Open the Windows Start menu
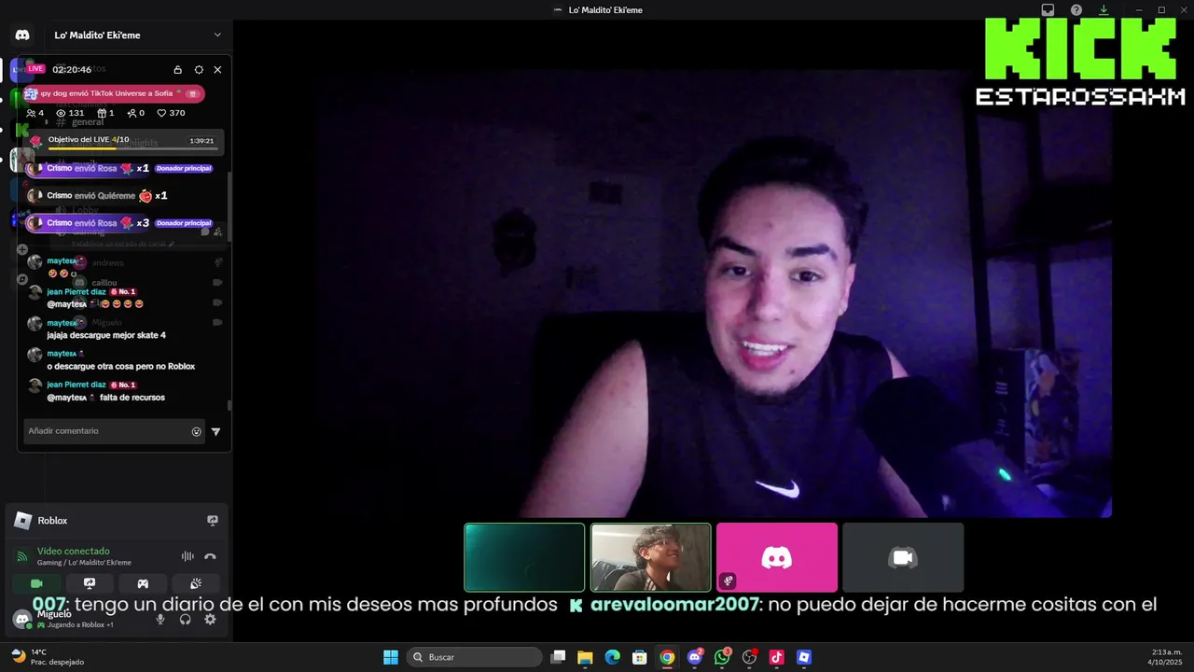The width and height of the screenshot is (1194, 672). (391, 657)
